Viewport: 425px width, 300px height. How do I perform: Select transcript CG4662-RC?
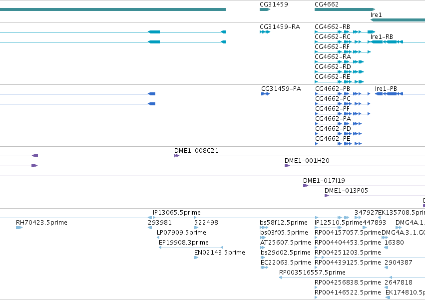[x=332, y=37]
